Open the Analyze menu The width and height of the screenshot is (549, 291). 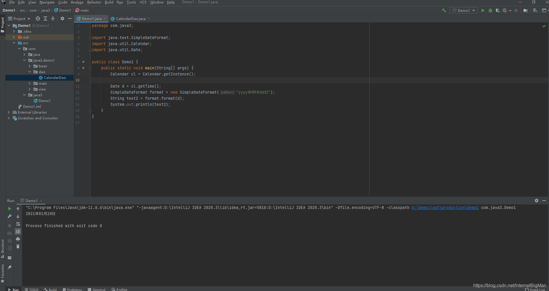[77, 2]
